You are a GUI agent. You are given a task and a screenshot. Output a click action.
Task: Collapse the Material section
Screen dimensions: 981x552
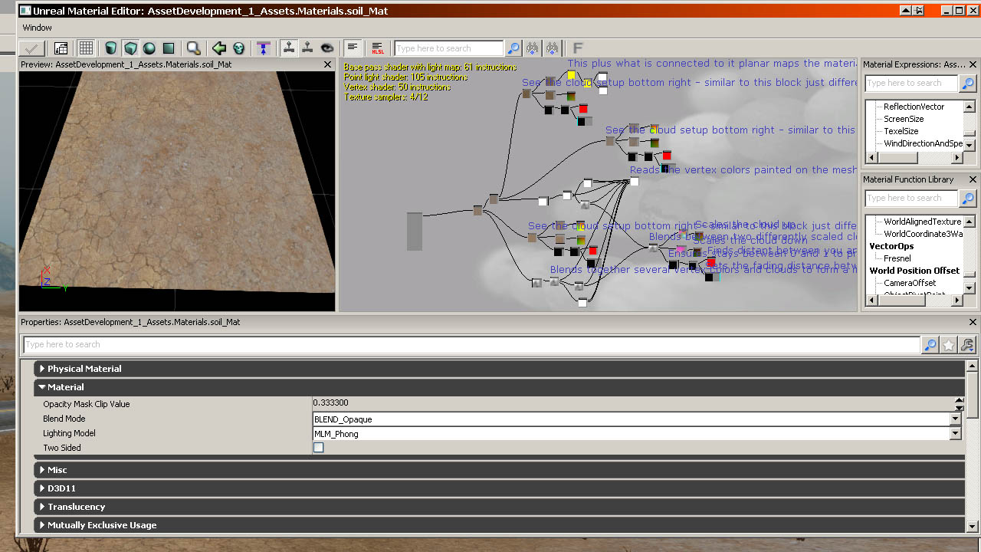[x=499, y=387]
